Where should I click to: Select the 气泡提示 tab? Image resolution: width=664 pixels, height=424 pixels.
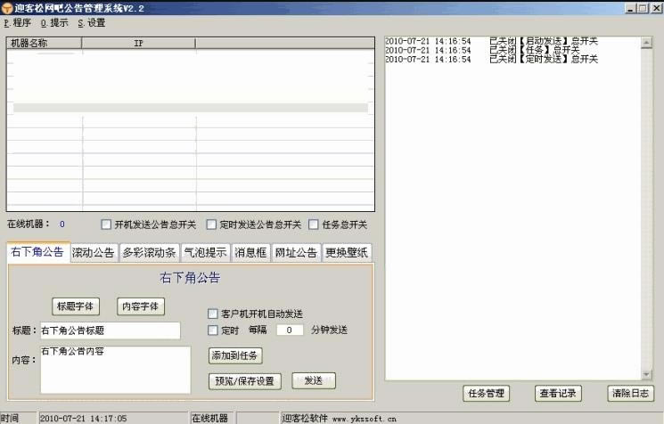(x=205, y=253)
